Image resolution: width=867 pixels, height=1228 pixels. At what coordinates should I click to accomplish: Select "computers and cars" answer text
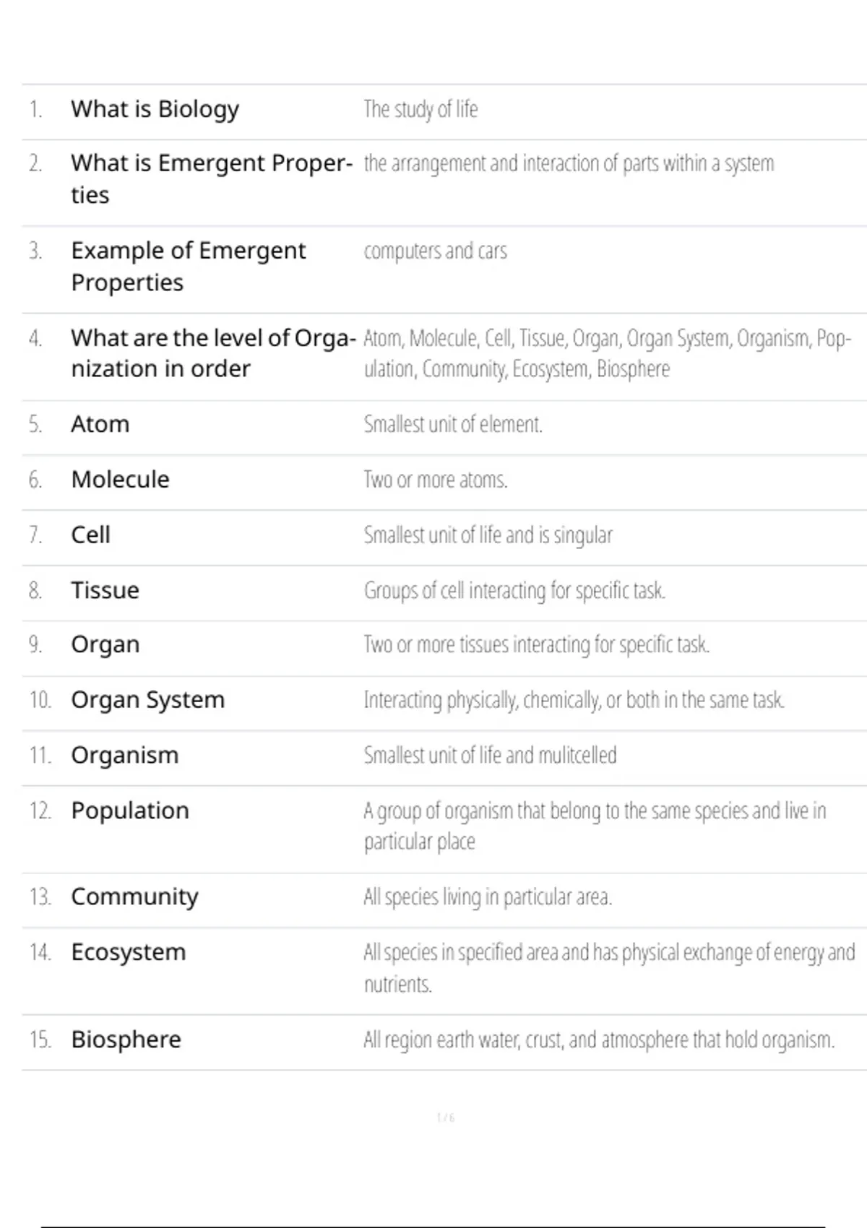click(x=435, y=251)
